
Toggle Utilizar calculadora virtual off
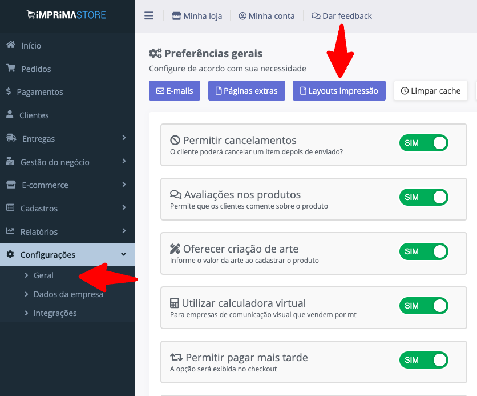[x=423, y=306]
